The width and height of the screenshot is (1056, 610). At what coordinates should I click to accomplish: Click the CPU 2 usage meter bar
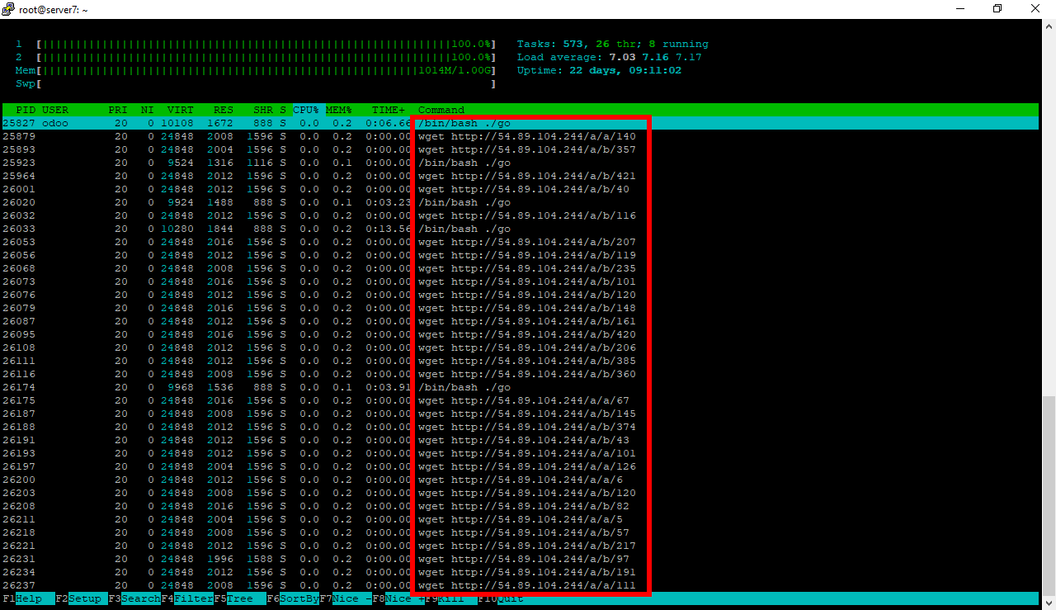pos(266,57)
